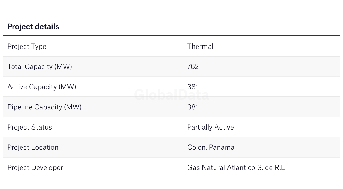Viewport: 343px width, 189px height.
Task: Click the Partially Active status value
Action: (211, 127)
